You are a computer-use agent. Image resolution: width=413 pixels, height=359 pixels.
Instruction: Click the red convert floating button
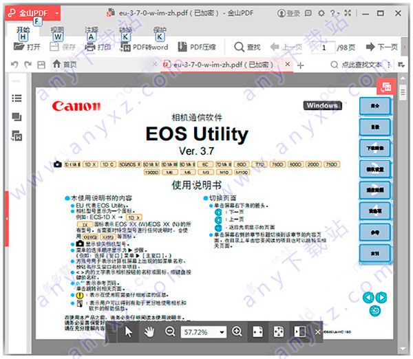coord(386,87)
